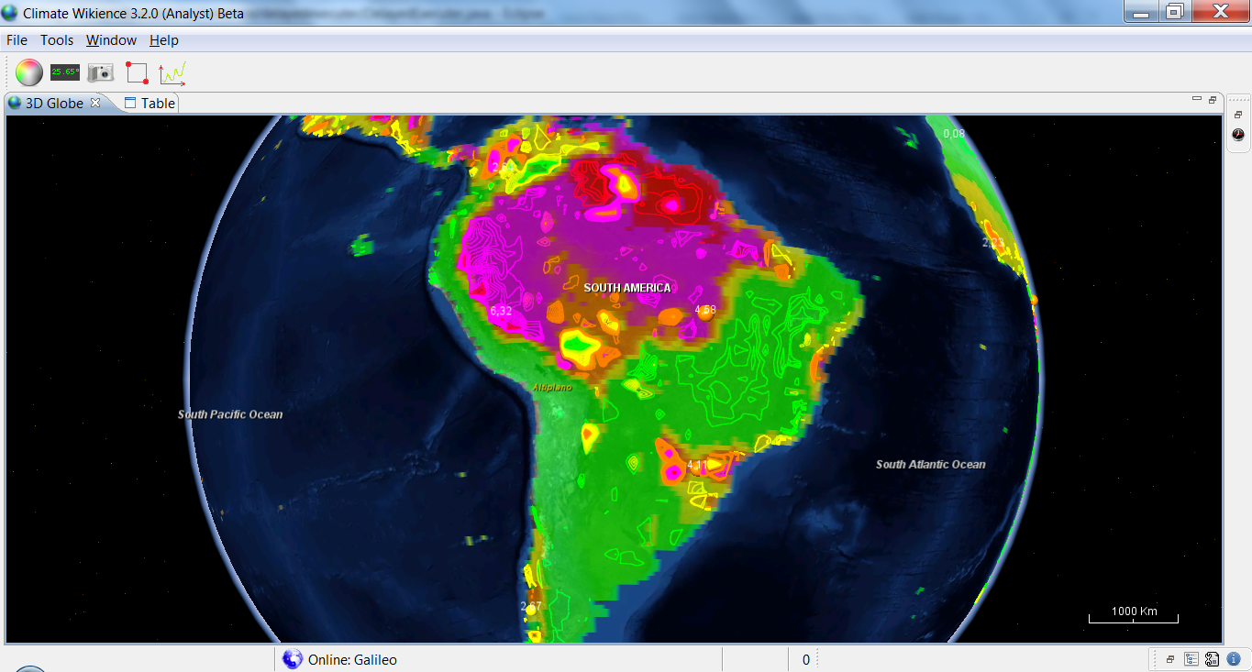Viewport: 1252px width, 672px height.
Task: Click the South Pacific Ocean label
Action: 230,414
